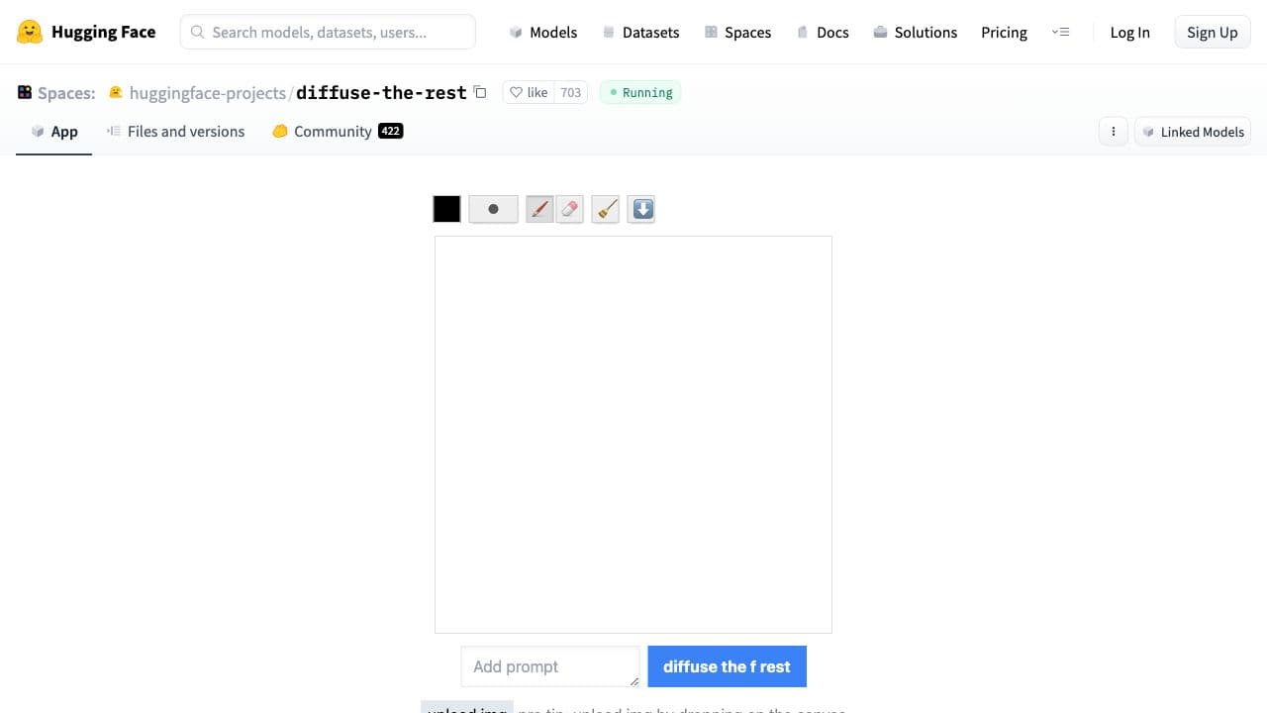Switch to the Files and versions tab

(x=185, y=131)
